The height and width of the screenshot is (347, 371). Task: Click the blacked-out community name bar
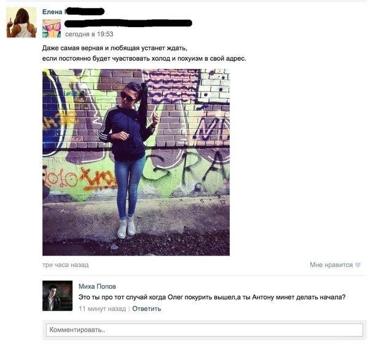click(x=128, y=23)
